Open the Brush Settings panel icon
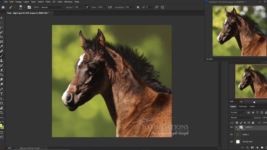This screenshot has width=267, height=150. click(29, 7)
